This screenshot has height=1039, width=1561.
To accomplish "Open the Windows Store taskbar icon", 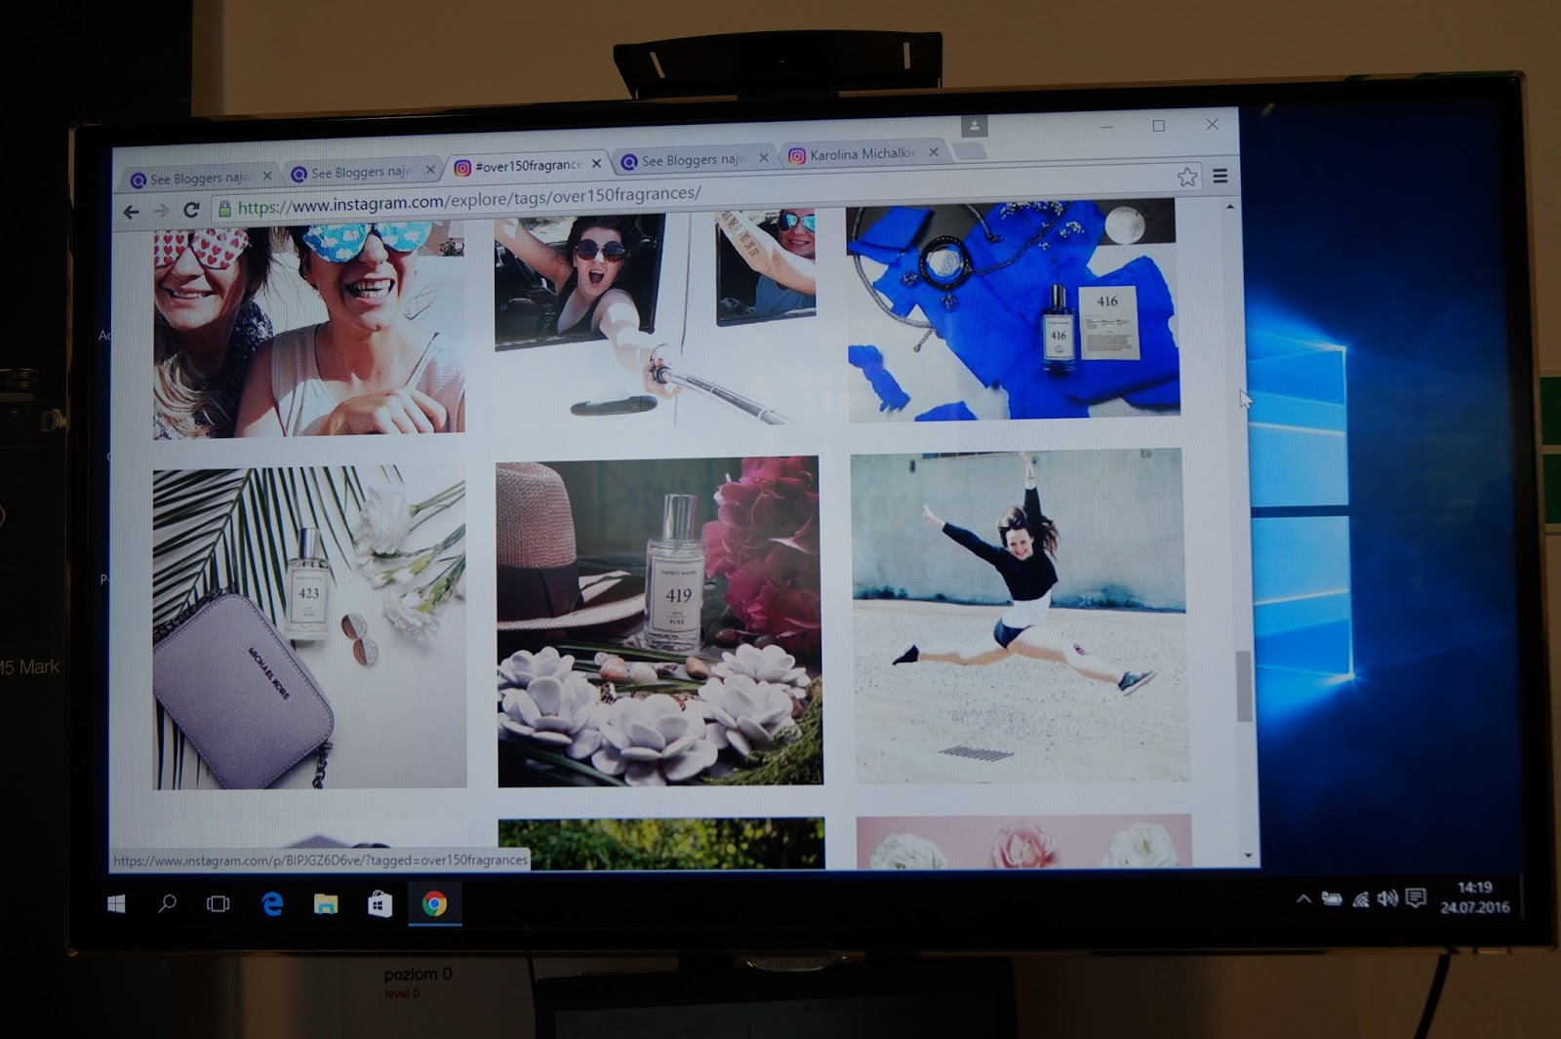I will point(380,904).
